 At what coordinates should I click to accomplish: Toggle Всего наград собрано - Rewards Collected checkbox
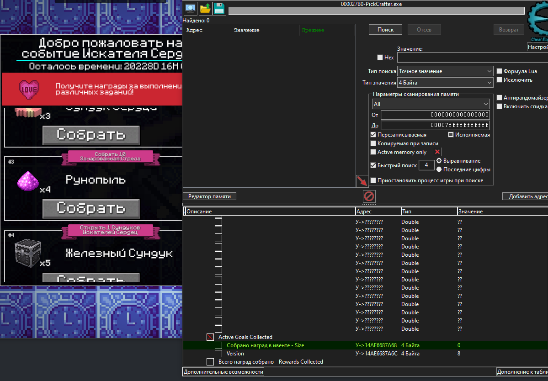pyautogui.click(x=210, y=362)
